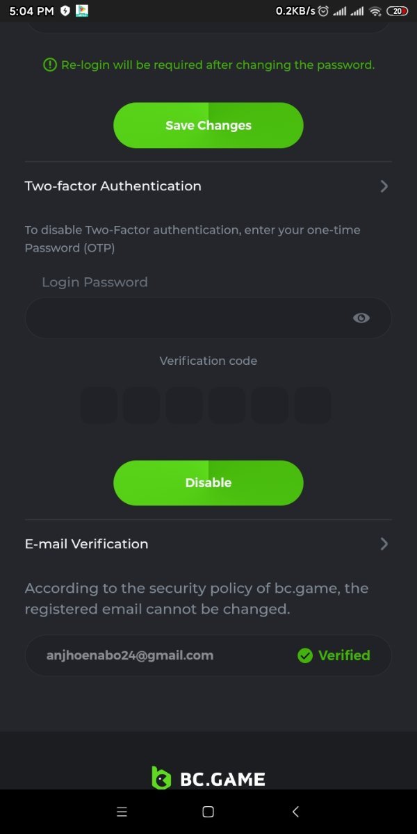Tap the BC.GAME logo icon
The image size is (417, 834).
pos(161,778)
